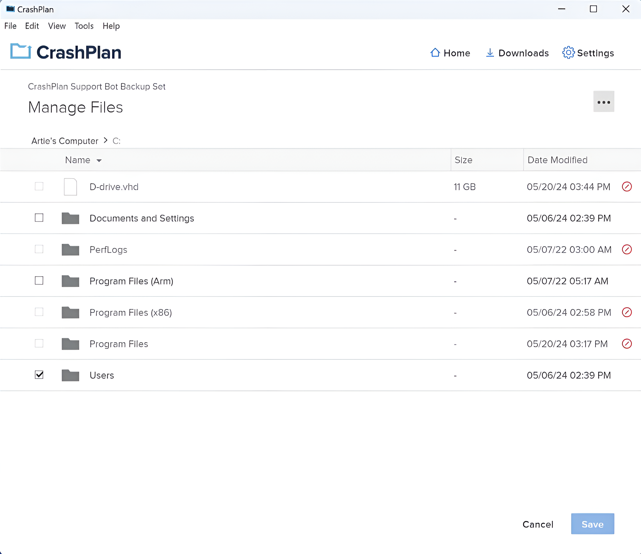Screen dimensions: 641x554
Task: Click the Settings gear icon
Action: [568, 53]
